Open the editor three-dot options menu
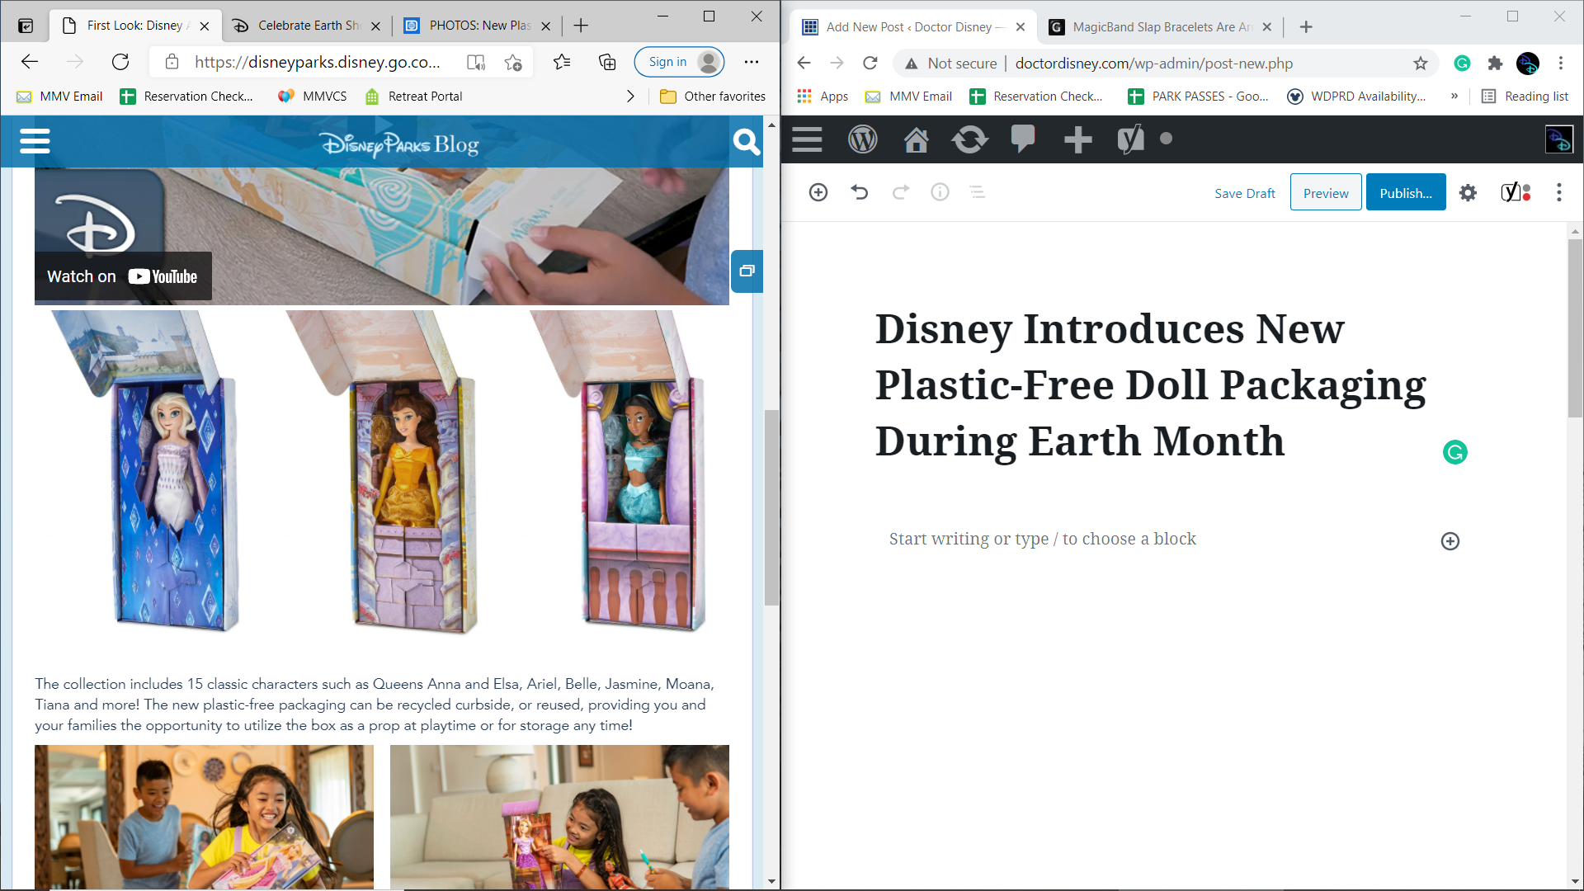This screenshot has height=891, width=1584. coord(1558,193)
